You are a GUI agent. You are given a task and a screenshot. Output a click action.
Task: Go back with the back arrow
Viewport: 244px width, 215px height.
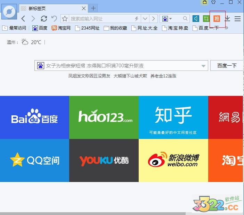[23, 19]
